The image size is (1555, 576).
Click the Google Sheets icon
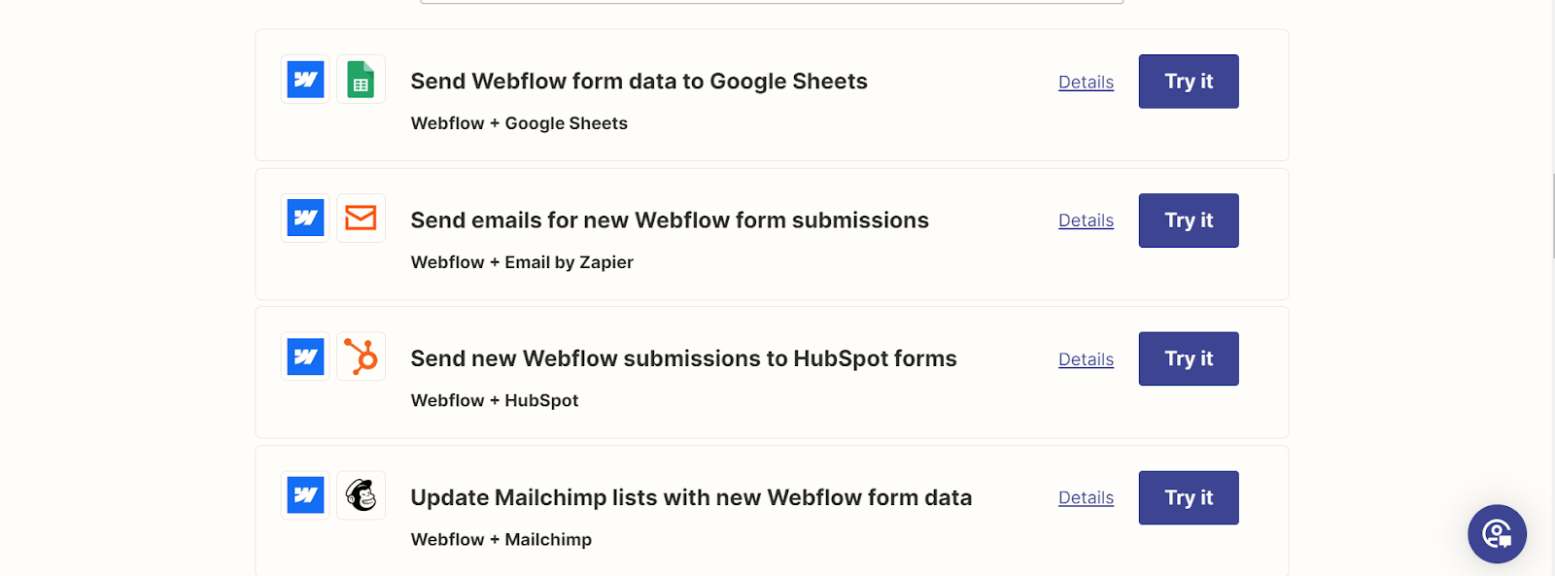(361, 80)
